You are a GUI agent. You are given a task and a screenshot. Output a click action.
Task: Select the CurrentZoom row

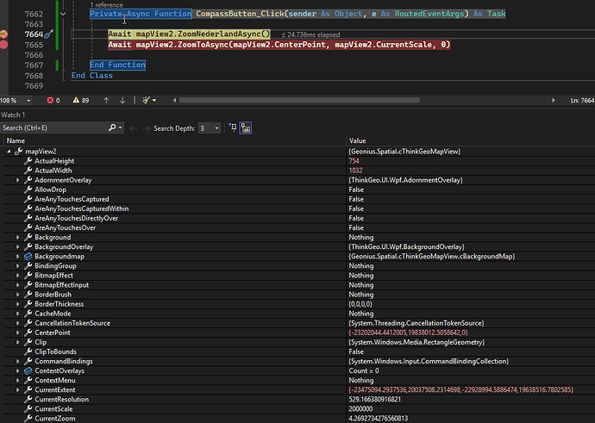tap(299, 419)
